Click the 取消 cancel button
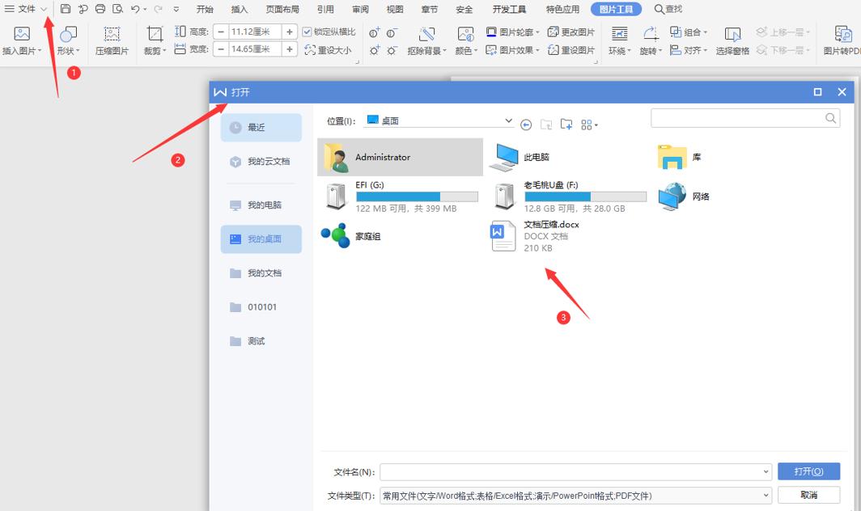Viewport: 861px width, 511px height. (809, 495)
